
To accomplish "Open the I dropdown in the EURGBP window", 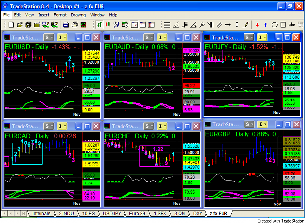I will 262,124.
